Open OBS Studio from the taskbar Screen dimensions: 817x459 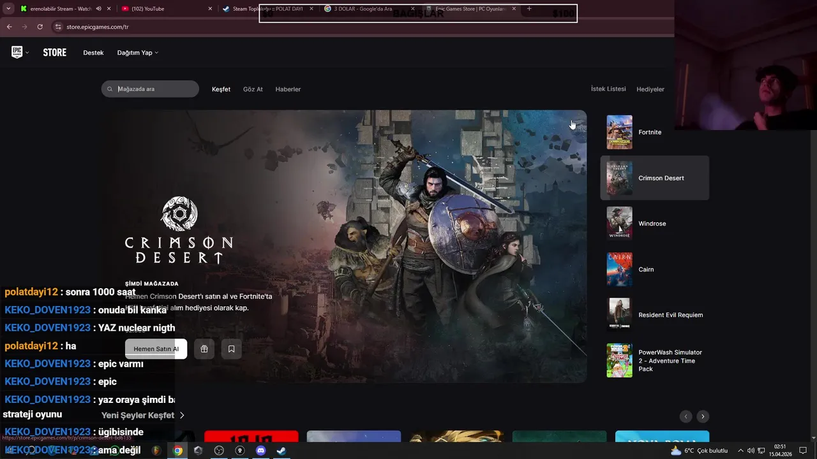[219, 451]
